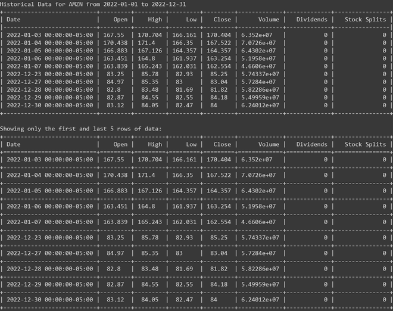Image resolution: width=393 pixels, height=311 pixels.
Task: Click Open 82.8 in the 'Showing only' table
Action: [114, 269]
